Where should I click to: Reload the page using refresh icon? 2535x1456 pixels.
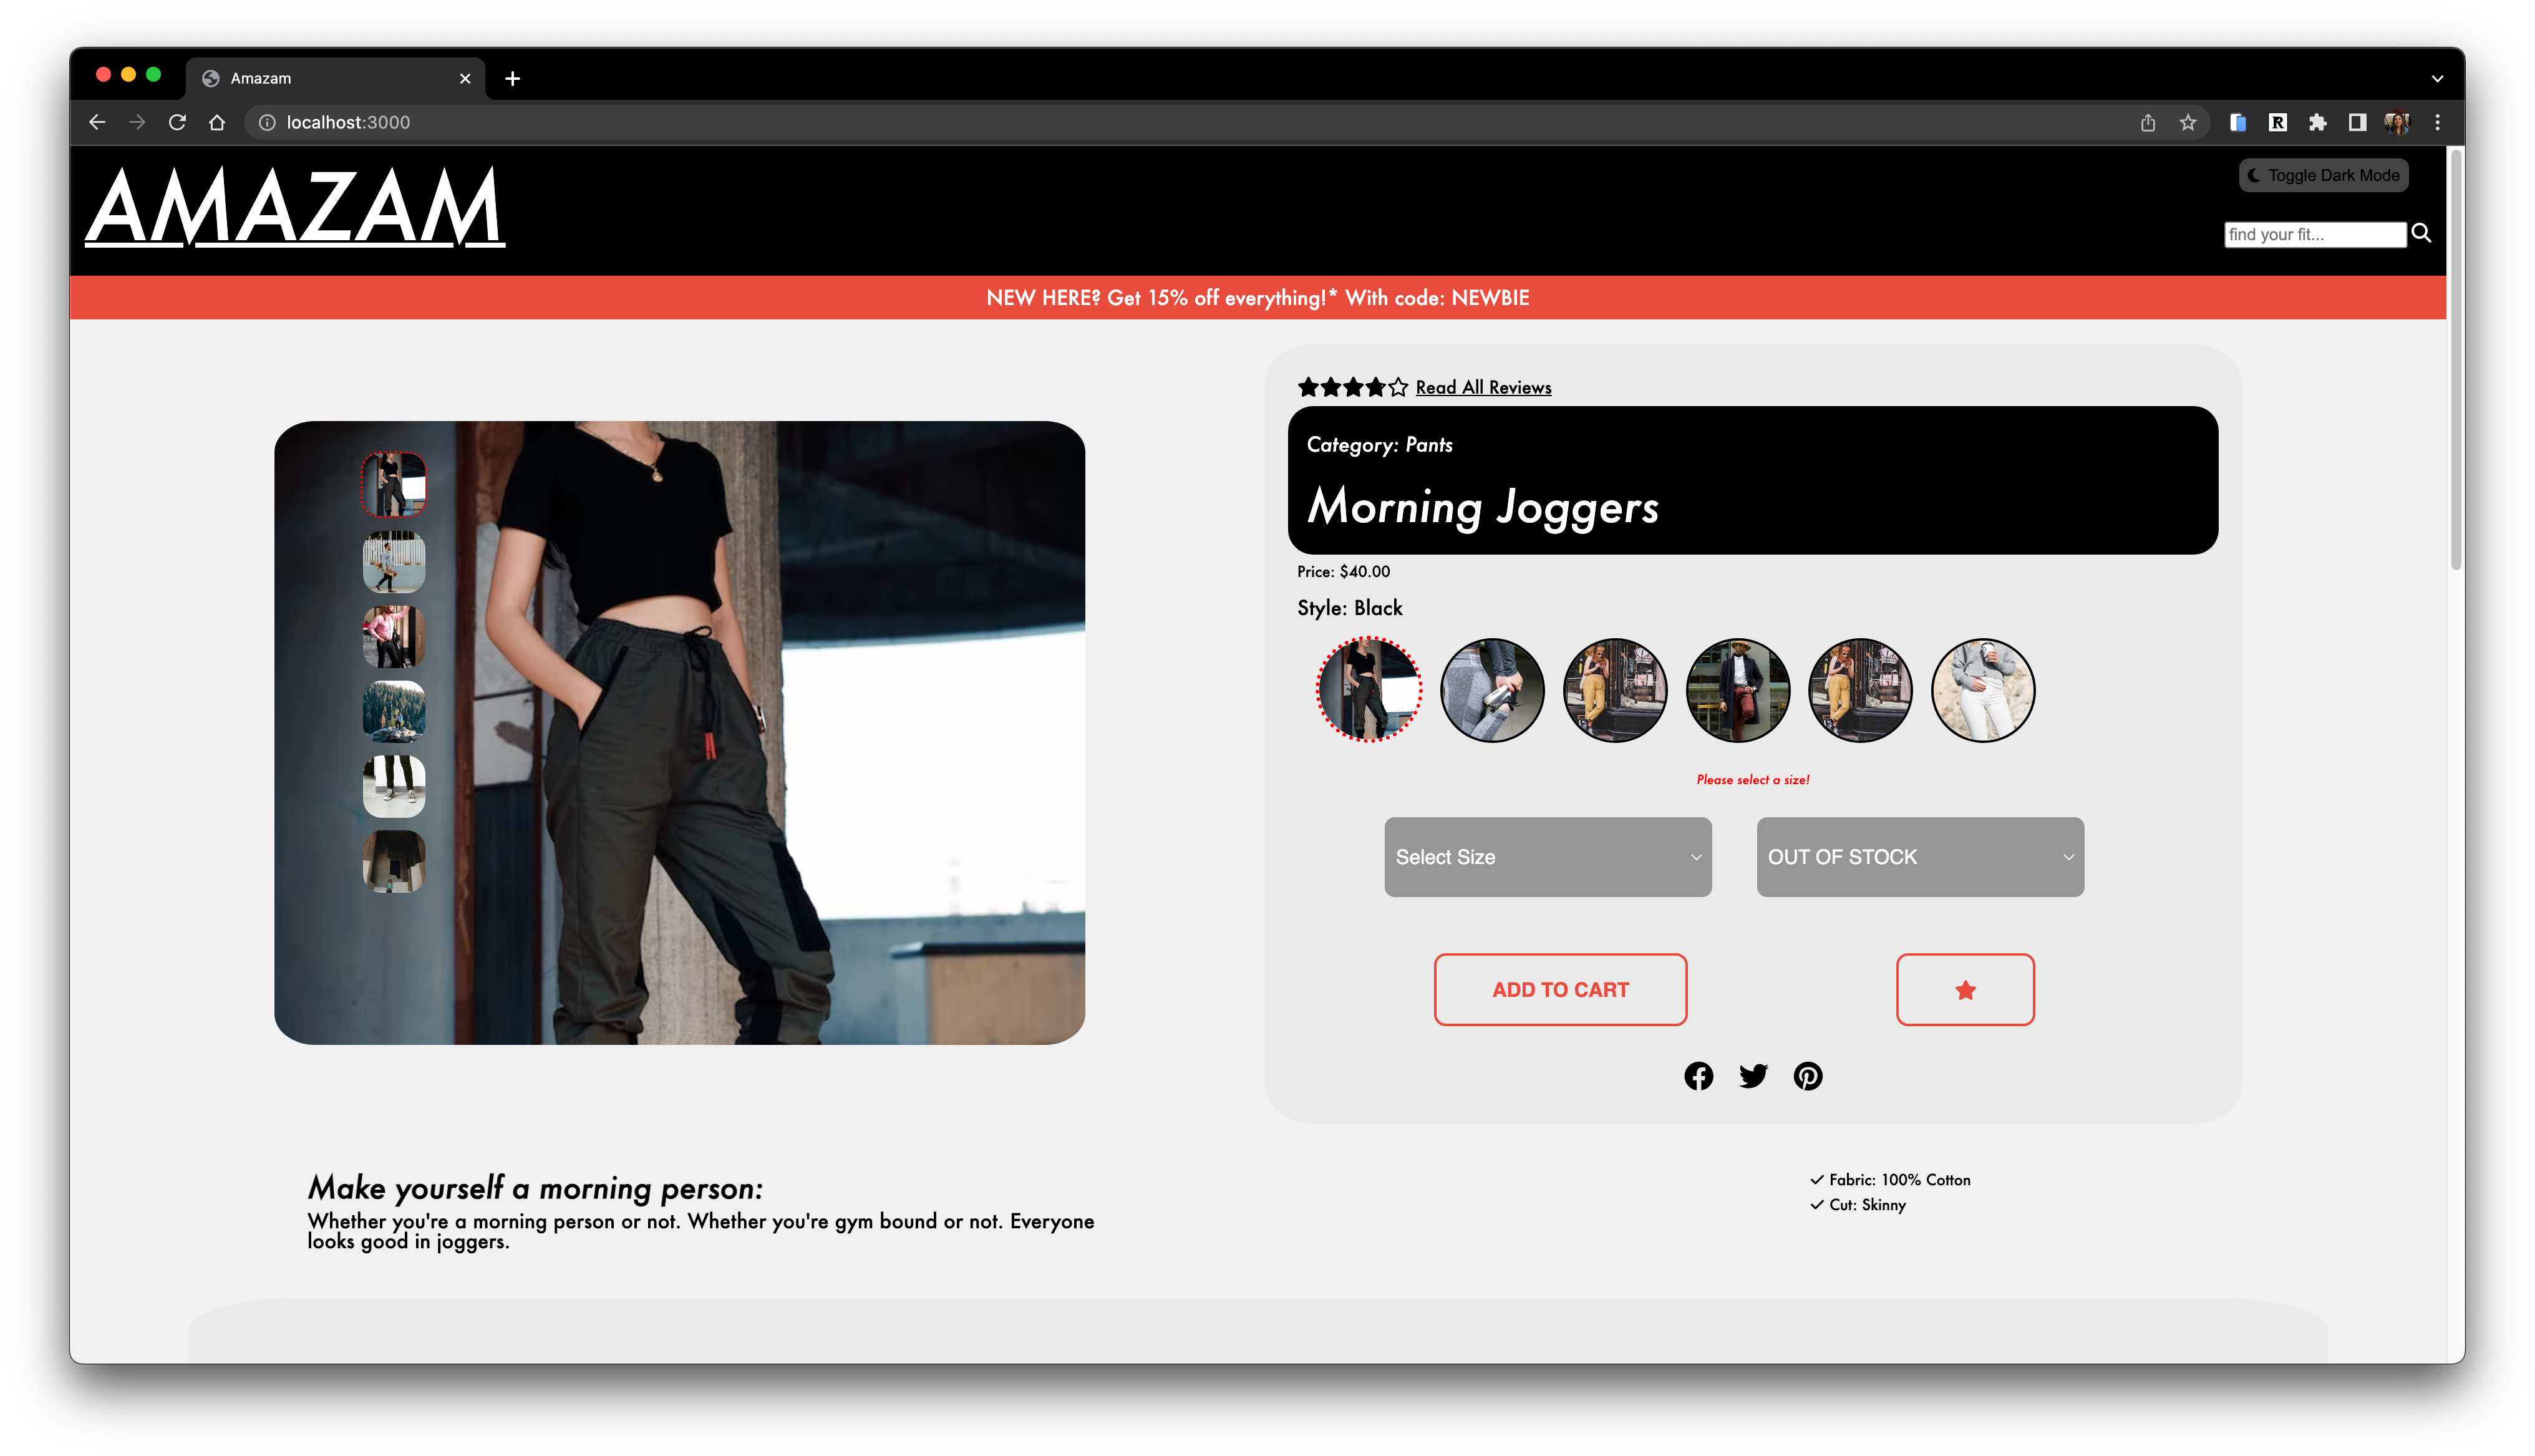[177, 122]
